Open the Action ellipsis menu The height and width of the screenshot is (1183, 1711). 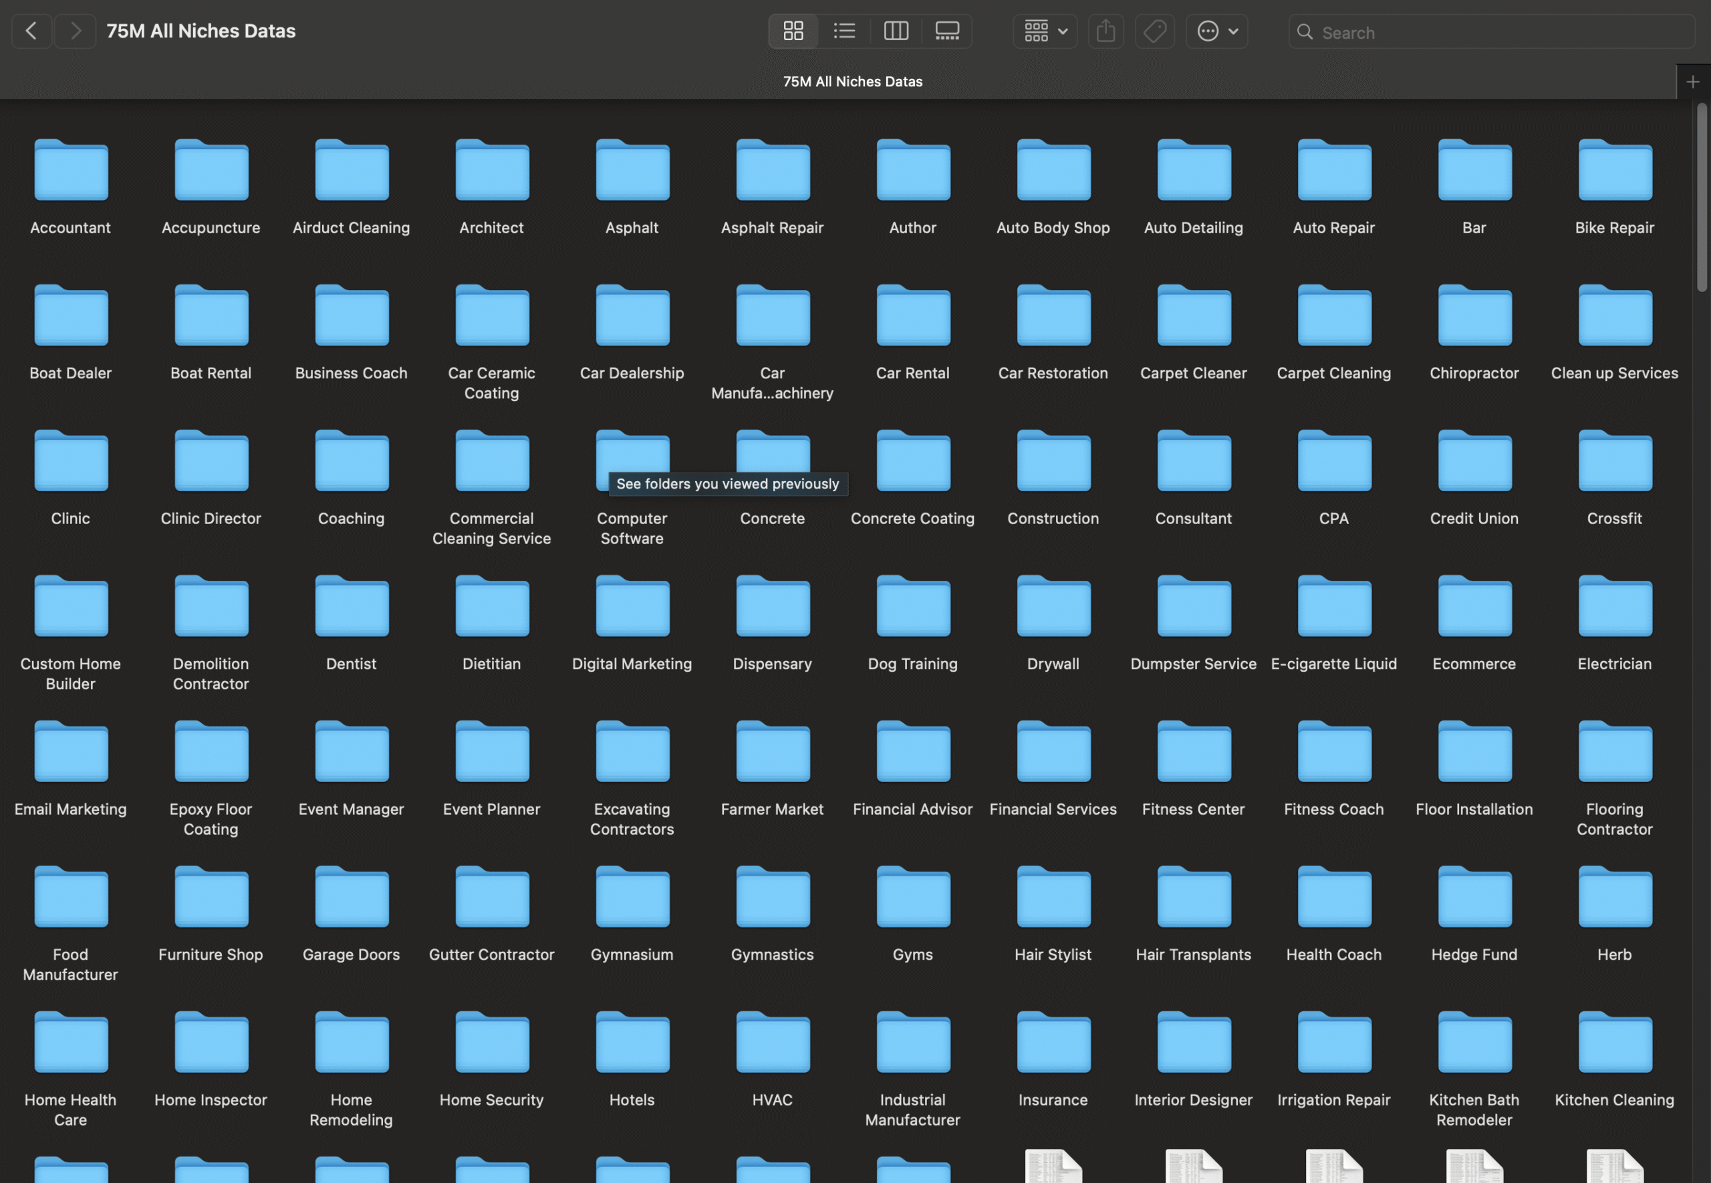(1216, 31)
